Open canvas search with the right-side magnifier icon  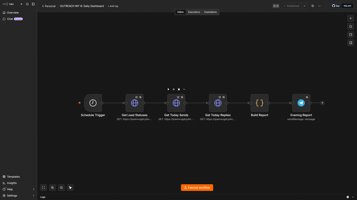point(351,26)
